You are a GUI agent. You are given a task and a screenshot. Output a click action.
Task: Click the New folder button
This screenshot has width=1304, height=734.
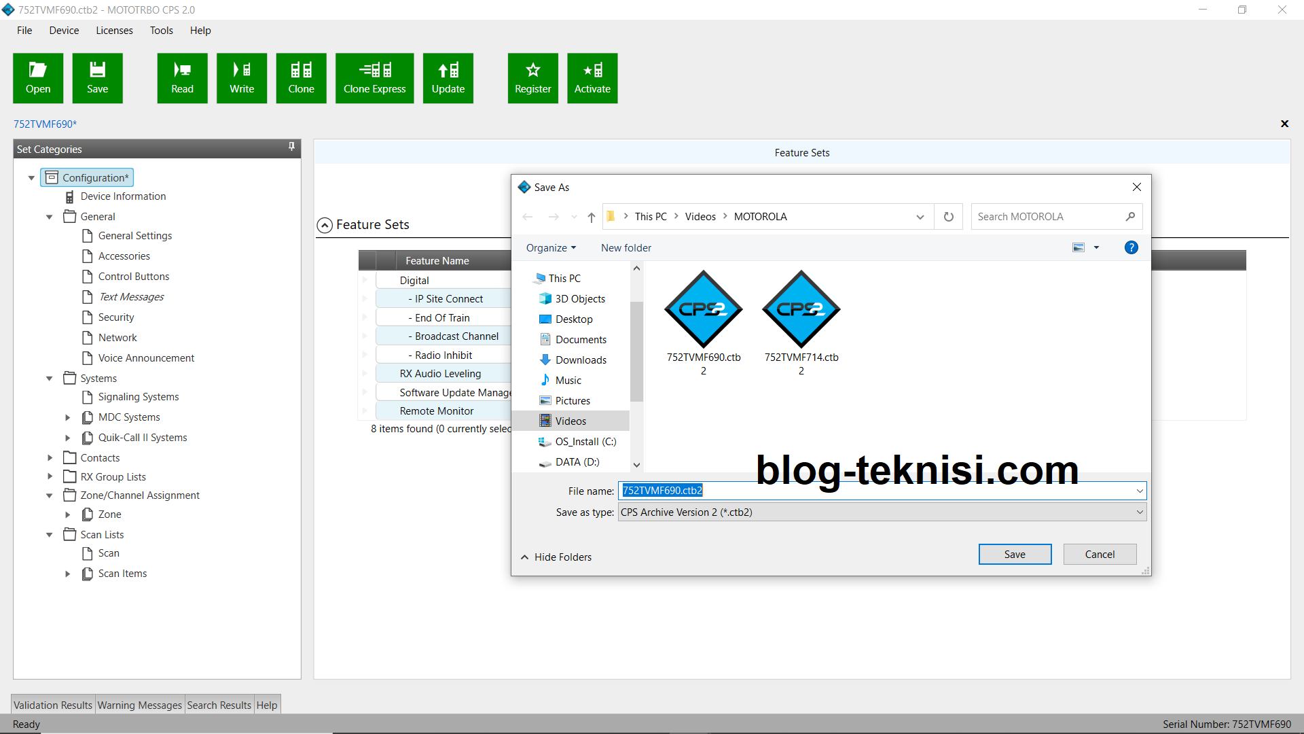[x=626, y=248]
